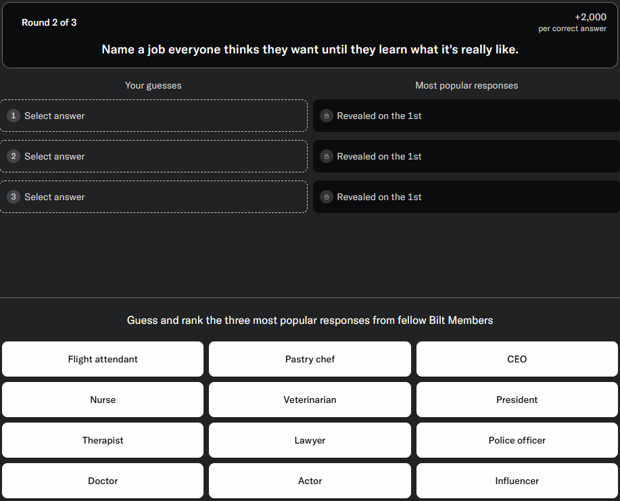Select the CEO answer tile
620x501 pixels.
click(517, 359)
